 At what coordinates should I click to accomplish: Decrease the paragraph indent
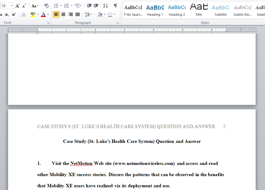(89, 6)
